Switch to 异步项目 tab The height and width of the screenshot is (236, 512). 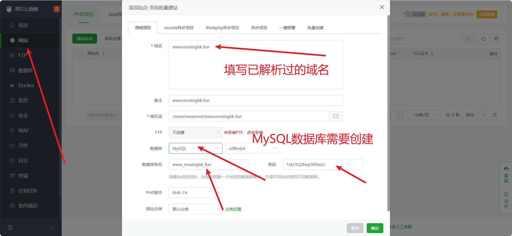tap(259, 28)
